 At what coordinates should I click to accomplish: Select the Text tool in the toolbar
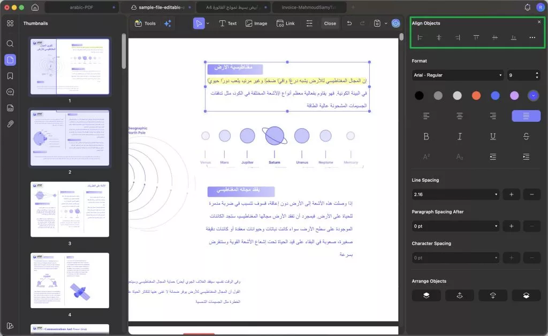point(228,23)
